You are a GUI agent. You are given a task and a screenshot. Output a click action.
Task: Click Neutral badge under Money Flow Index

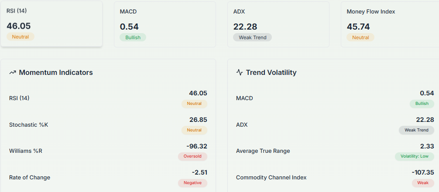point(360,37)
